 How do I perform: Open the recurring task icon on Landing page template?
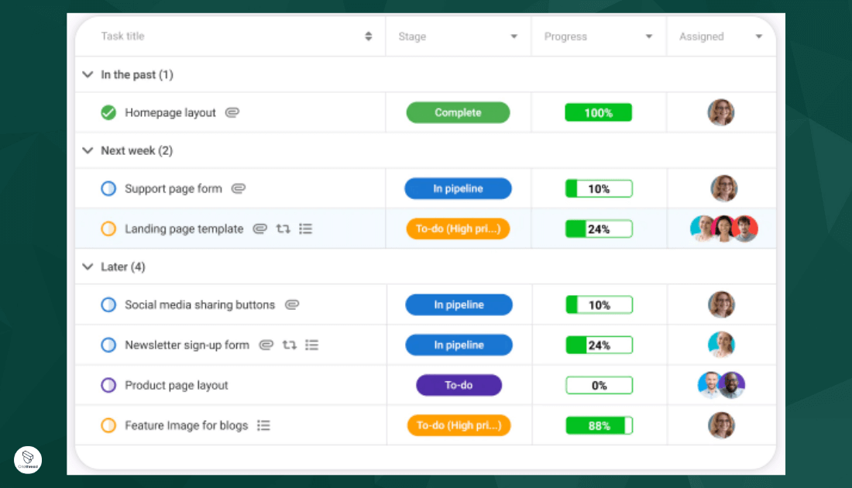pos(283,229)
